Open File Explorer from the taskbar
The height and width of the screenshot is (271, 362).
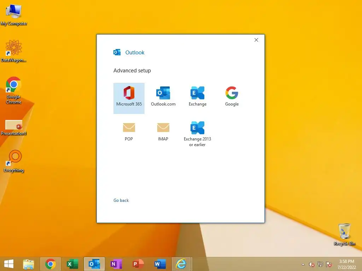tap(28, 264)
